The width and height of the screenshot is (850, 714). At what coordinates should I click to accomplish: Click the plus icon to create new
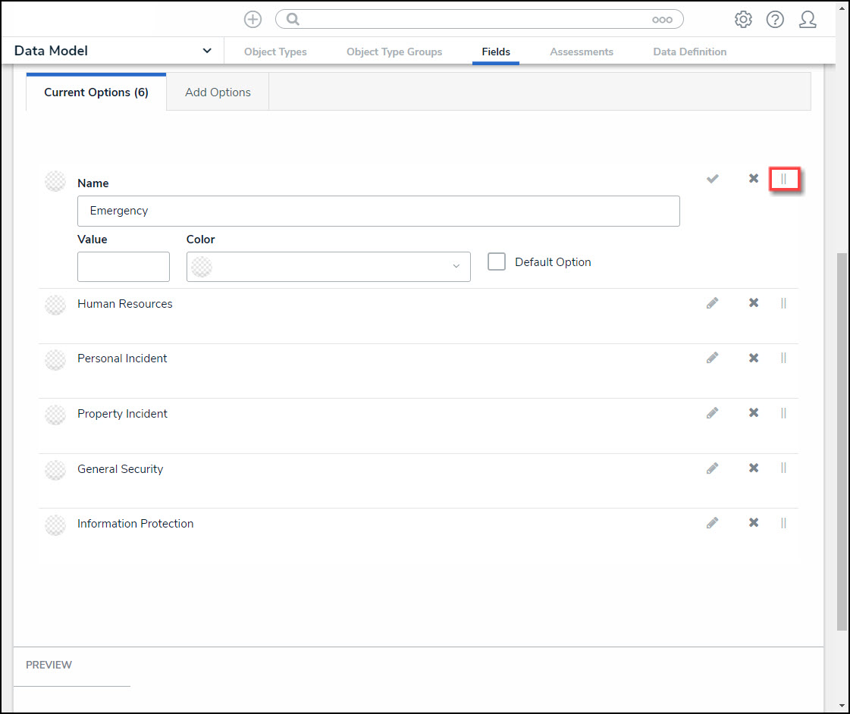click(252, 20)
